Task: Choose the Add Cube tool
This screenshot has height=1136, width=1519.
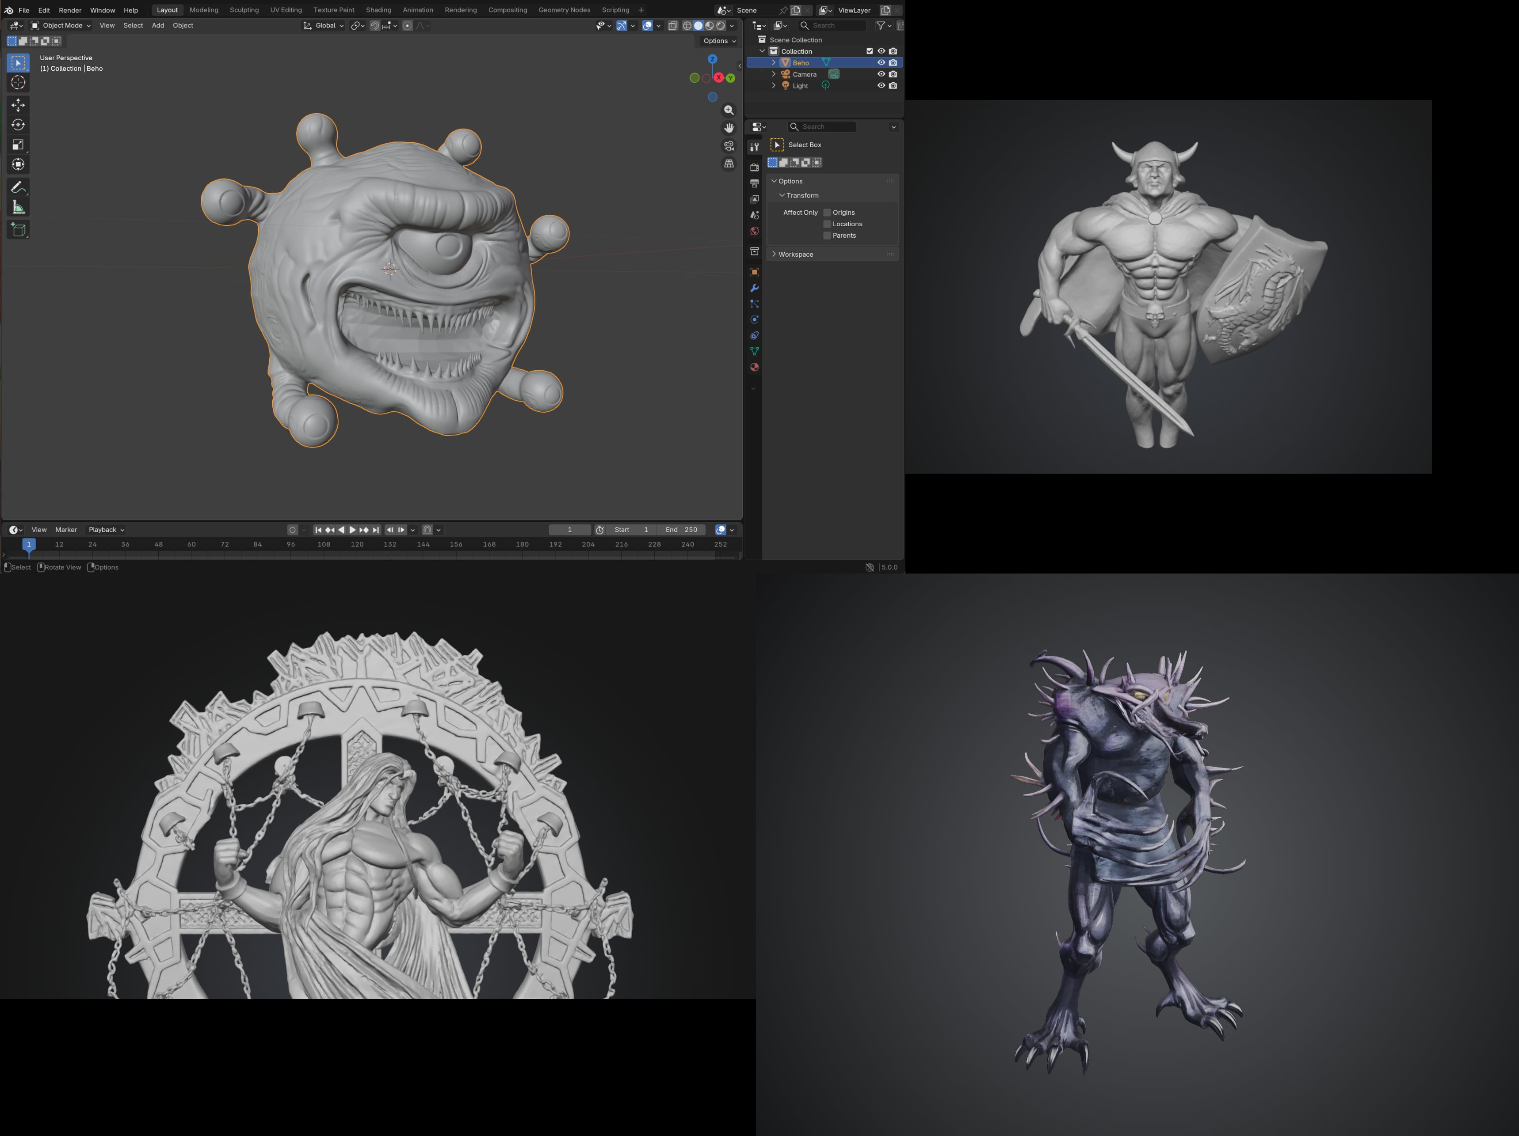Action: (19, 230)
